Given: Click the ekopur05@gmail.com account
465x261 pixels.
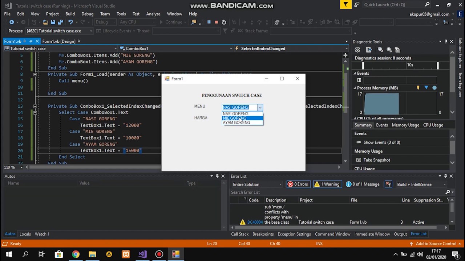Looking at the screenshot, I should tap(430, 14).
